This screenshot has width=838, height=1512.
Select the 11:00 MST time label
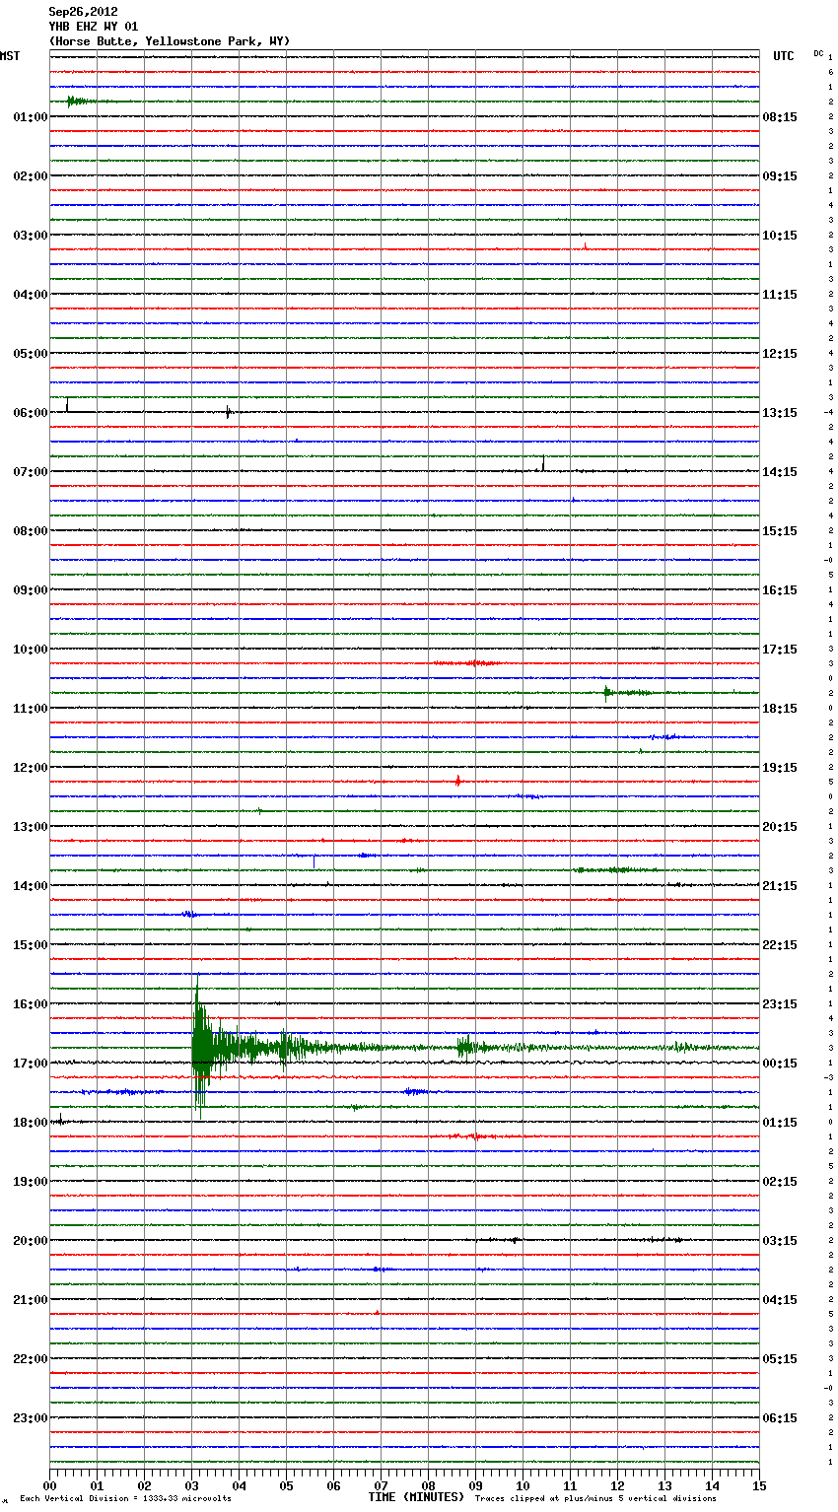(31, 709)
